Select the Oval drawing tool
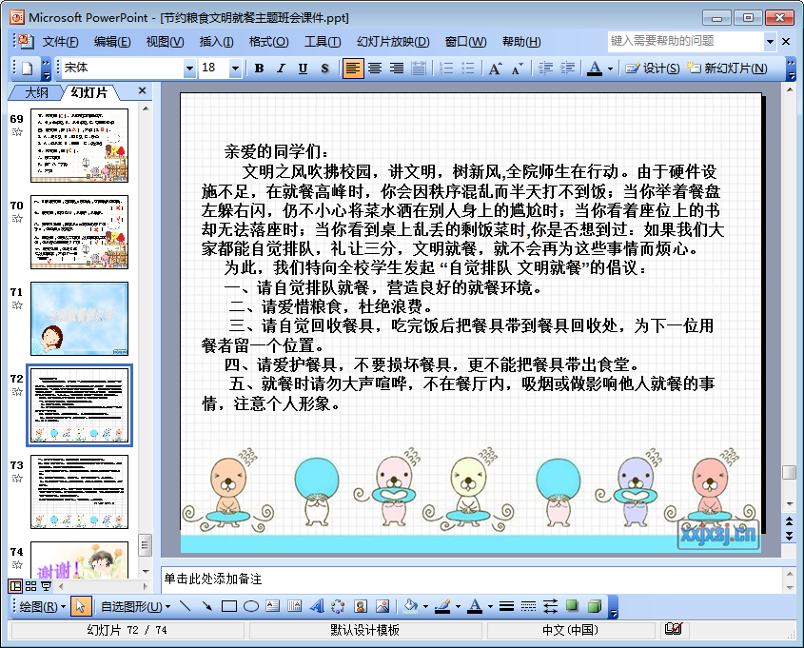The width and height of the screenshot is (804, 648). tap(251, 606)
